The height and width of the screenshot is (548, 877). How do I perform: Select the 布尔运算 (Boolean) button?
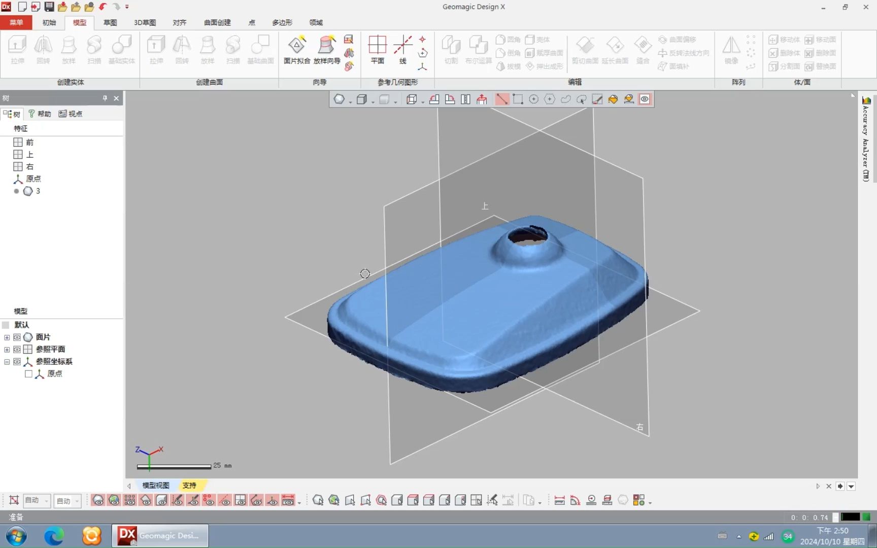pos(478,51)
